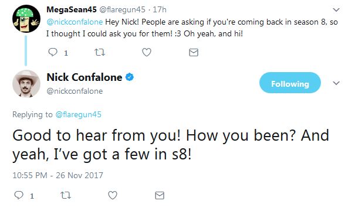The height and width of the screenshot is (211, 355).
Task: Like Nick Confalone's reply with heart icon
Action: pos(113,195)
